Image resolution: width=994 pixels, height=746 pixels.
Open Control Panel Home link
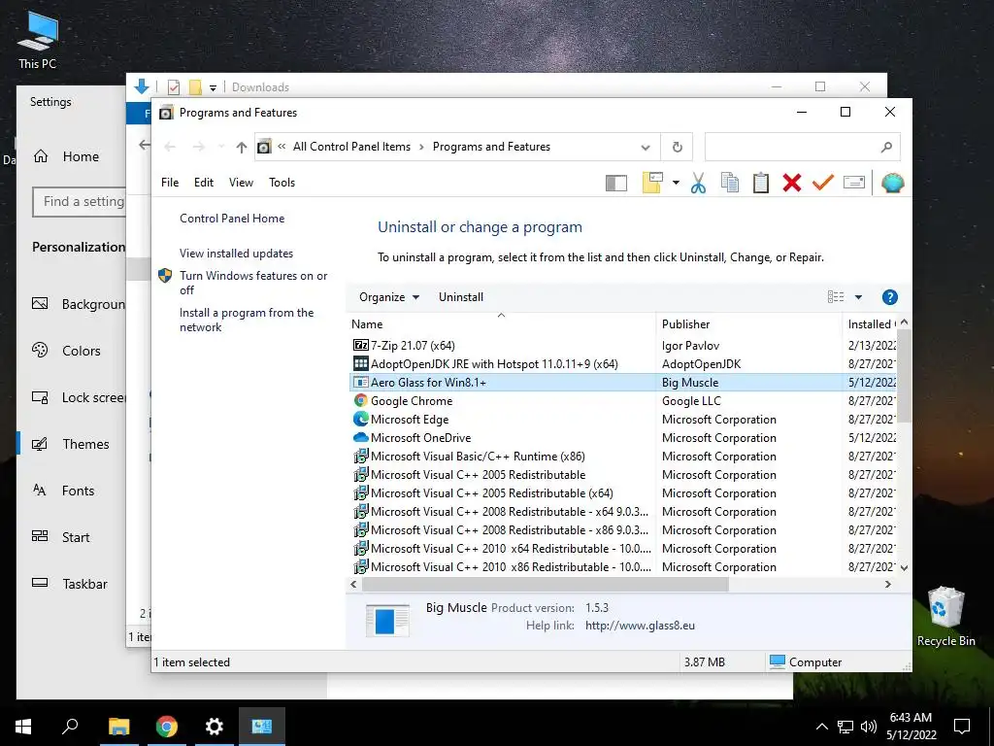(232, 219)
